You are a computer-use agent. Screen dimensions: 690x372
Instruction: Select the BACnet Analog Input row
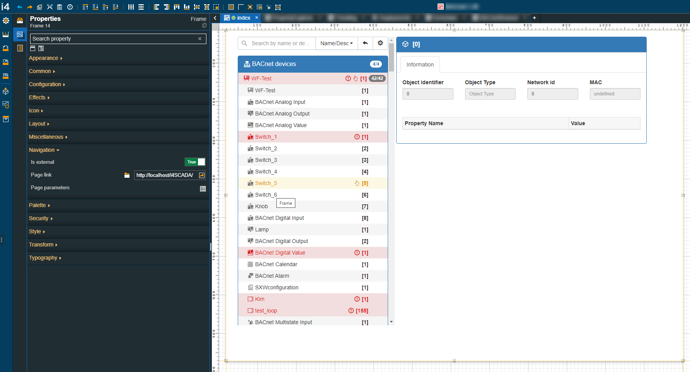pos(313,102)
